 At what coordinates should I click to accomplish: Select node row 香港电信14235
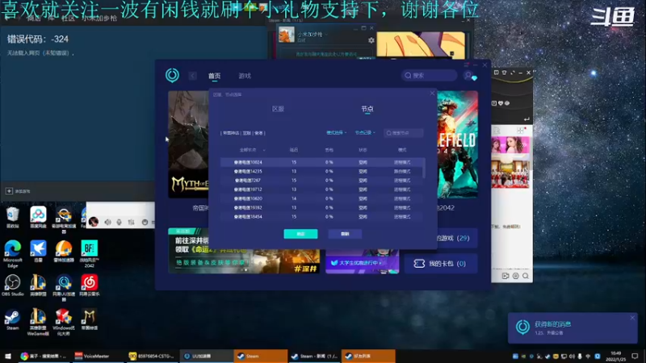click(321, 171)
